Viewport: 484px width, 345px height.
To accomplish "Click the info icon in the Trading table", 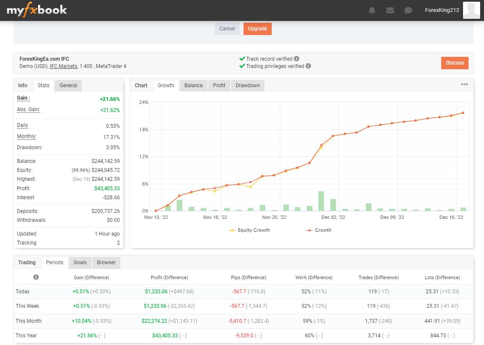I will [x=36, y=277].
